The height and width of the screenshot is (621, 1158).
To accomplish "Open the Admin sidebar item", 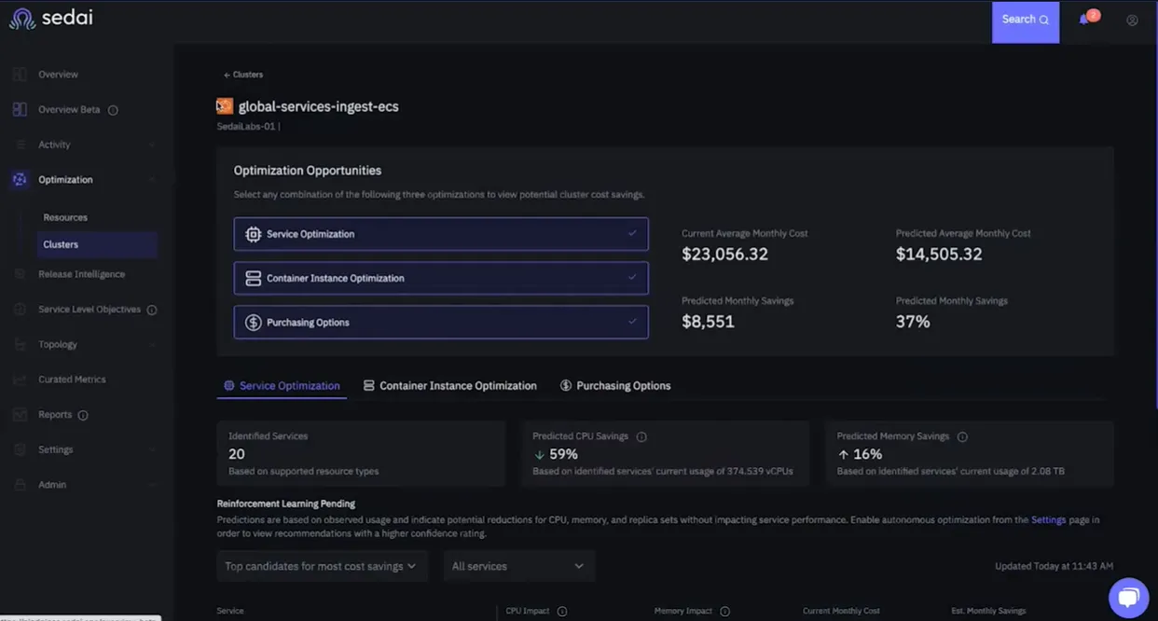I will (52, 485).
